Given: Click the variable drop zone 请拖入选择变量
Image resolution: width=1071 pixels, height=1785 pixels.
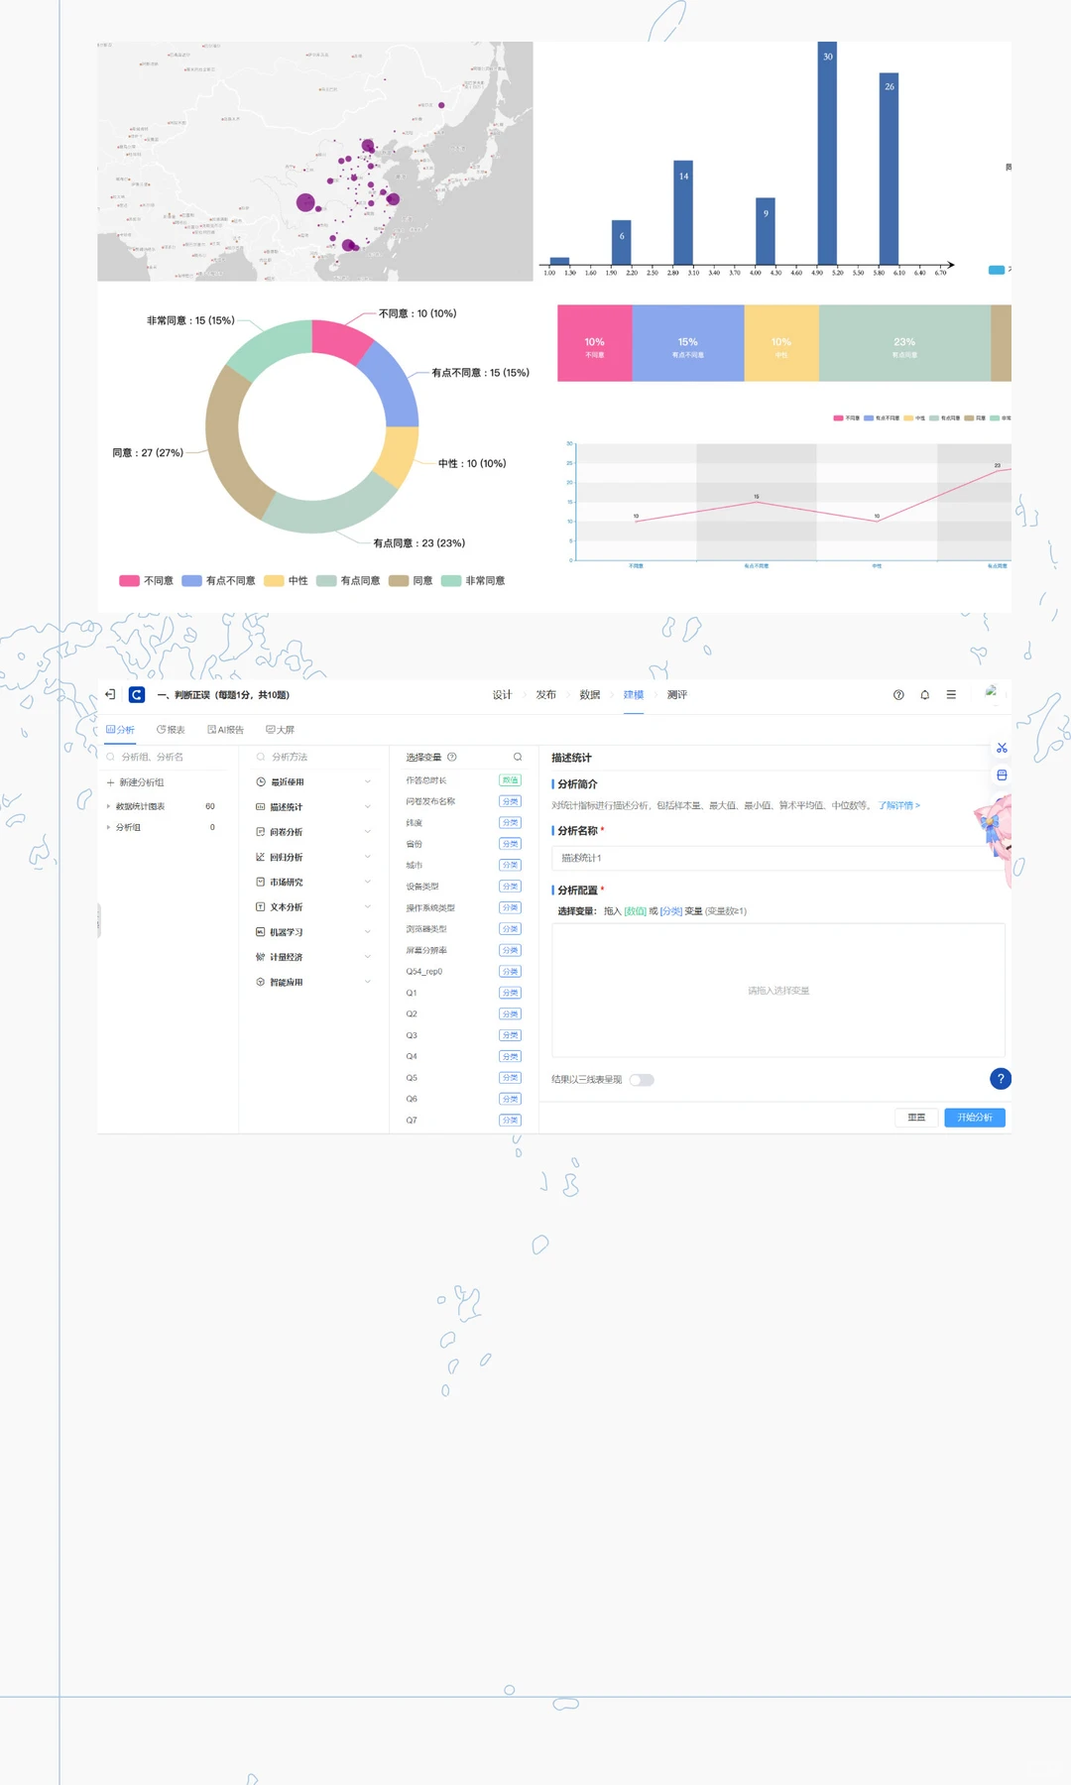Looking at the screenshot, I should (778, 991).
